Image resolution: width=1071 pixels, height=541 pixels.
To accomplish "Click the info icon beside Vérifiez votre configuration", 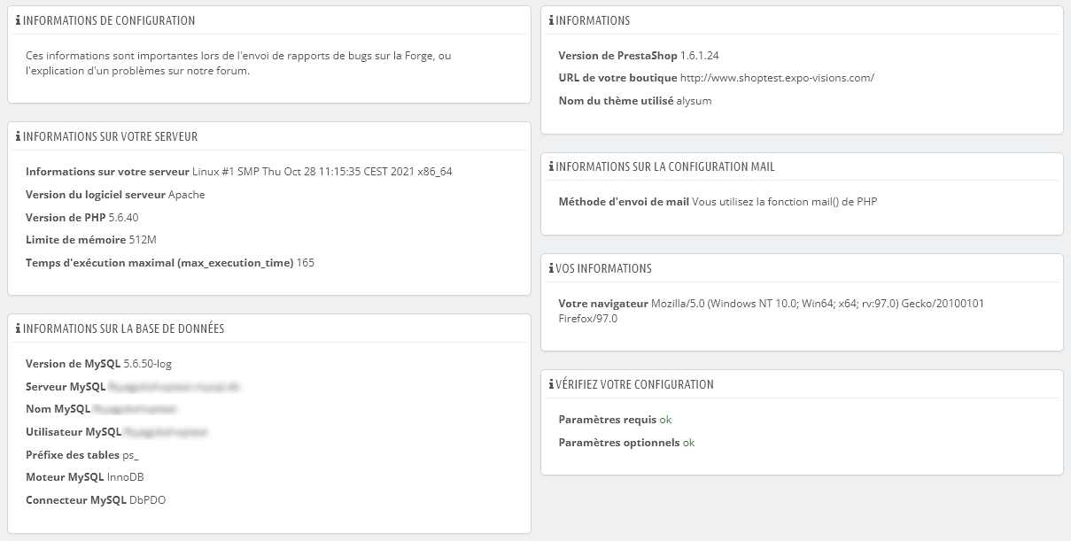I will (551, 384).
